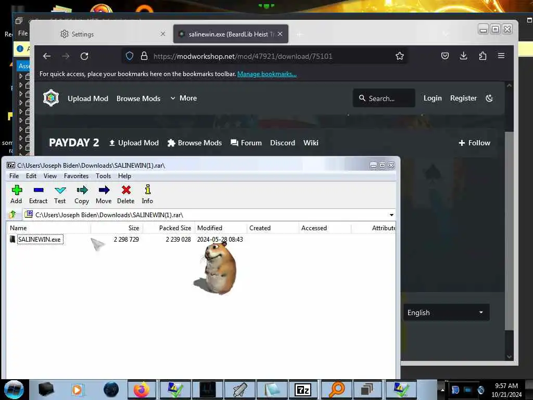Sort by the Packed Size column header
Screen dimensions: 533x400
pyautogui.click(x=169, y=228)
